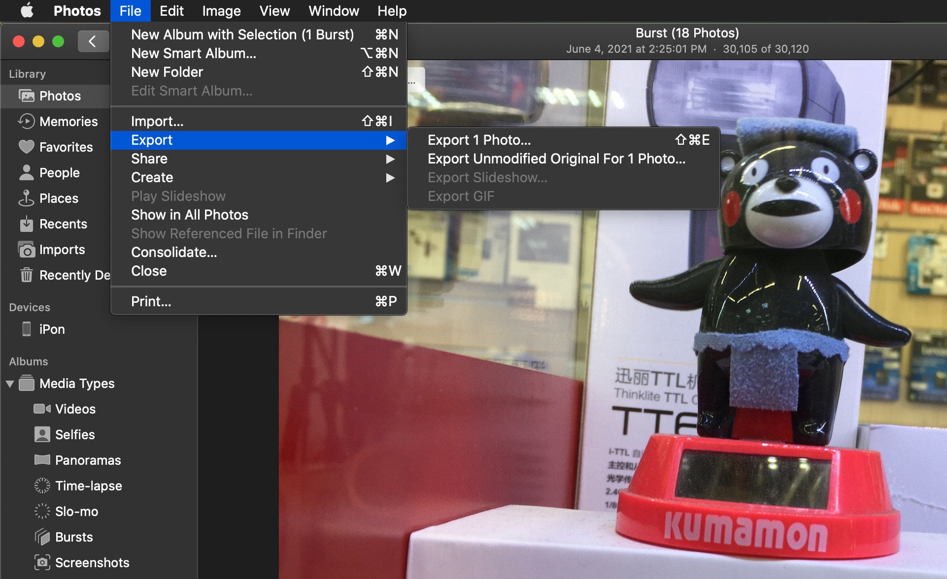Click the Photos library icon in sidebar
Image resolution: width=947 pixels, height=579 pixels.
coord(27,96)
